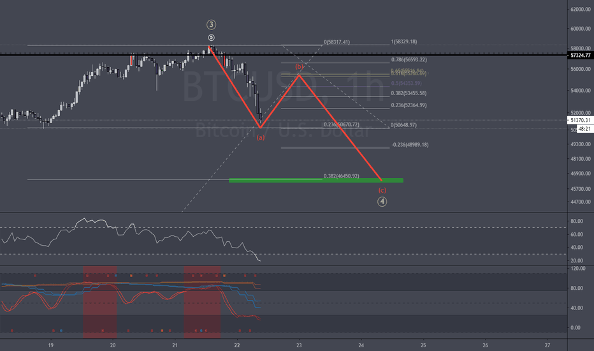
Task: Click date 19 on the time axis
Action: coord(50,345)
